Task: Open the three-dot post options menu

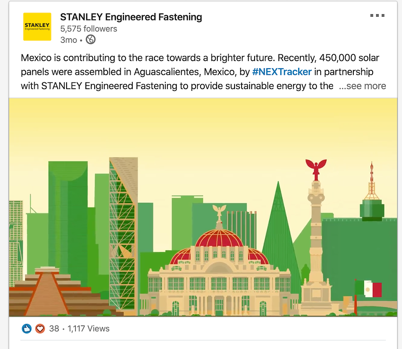Action: 377,16
